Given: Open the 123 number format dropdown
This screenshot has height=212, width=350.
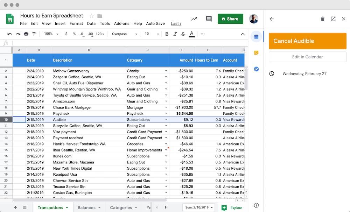Looking at the screenshot, I should (x=100, y=34).
